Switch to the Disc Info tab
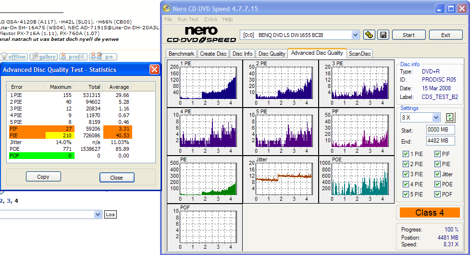This screenshot has height=255, width=470. click(243, 54)
